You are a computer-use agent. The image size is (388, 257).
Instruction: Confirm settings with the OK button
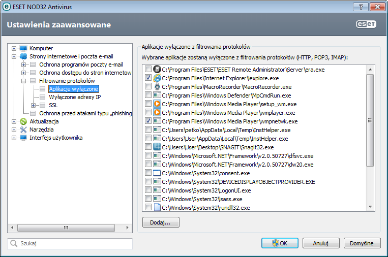[x=280, y=243]
